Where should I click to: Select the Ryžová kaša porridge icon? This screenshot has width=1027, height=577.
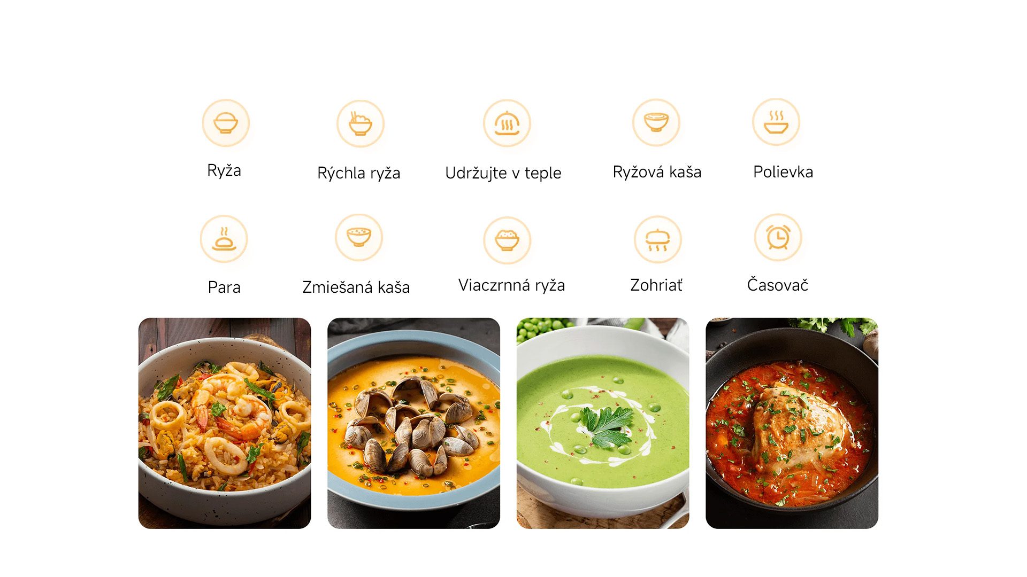(x=656, y=122)
